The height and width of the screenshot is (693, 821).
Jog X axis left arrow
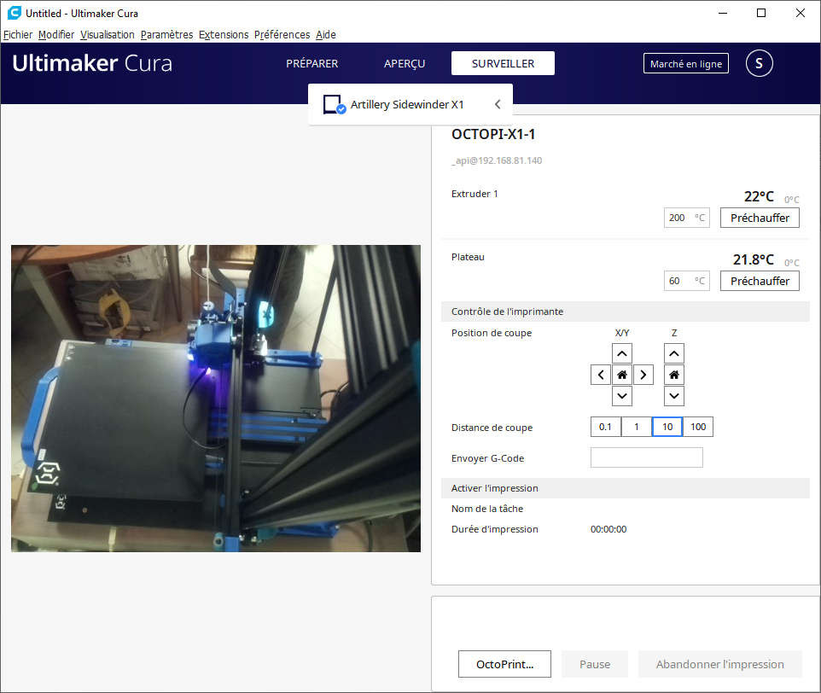click(x=601, y=375)
